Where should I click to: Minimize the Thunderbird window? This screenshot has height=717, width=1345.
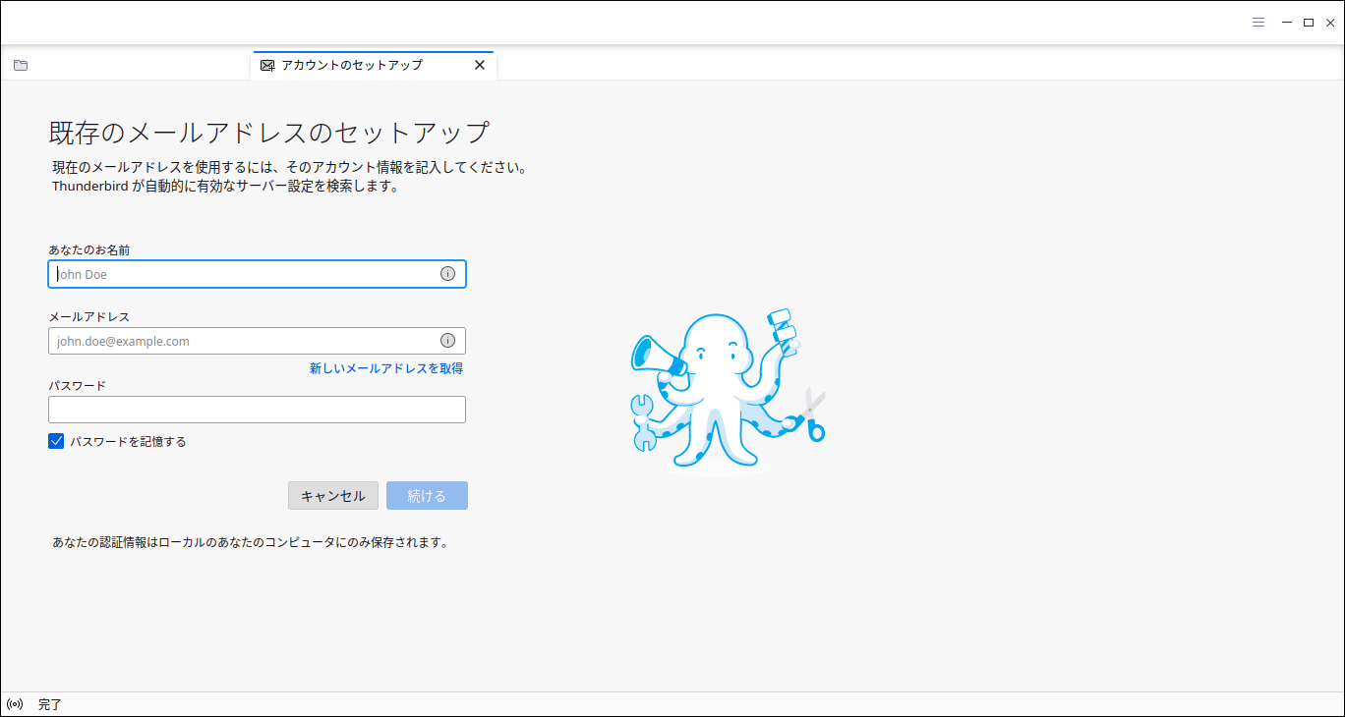(1286, 23)
